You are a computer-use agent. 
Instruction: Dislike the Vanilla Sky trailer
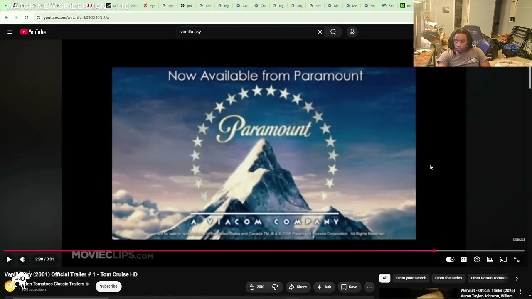[275, 287]
